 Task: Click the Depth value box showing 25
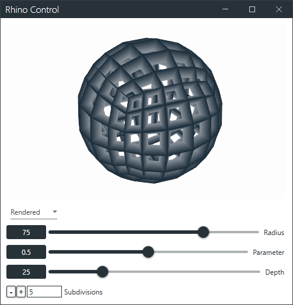26,272
